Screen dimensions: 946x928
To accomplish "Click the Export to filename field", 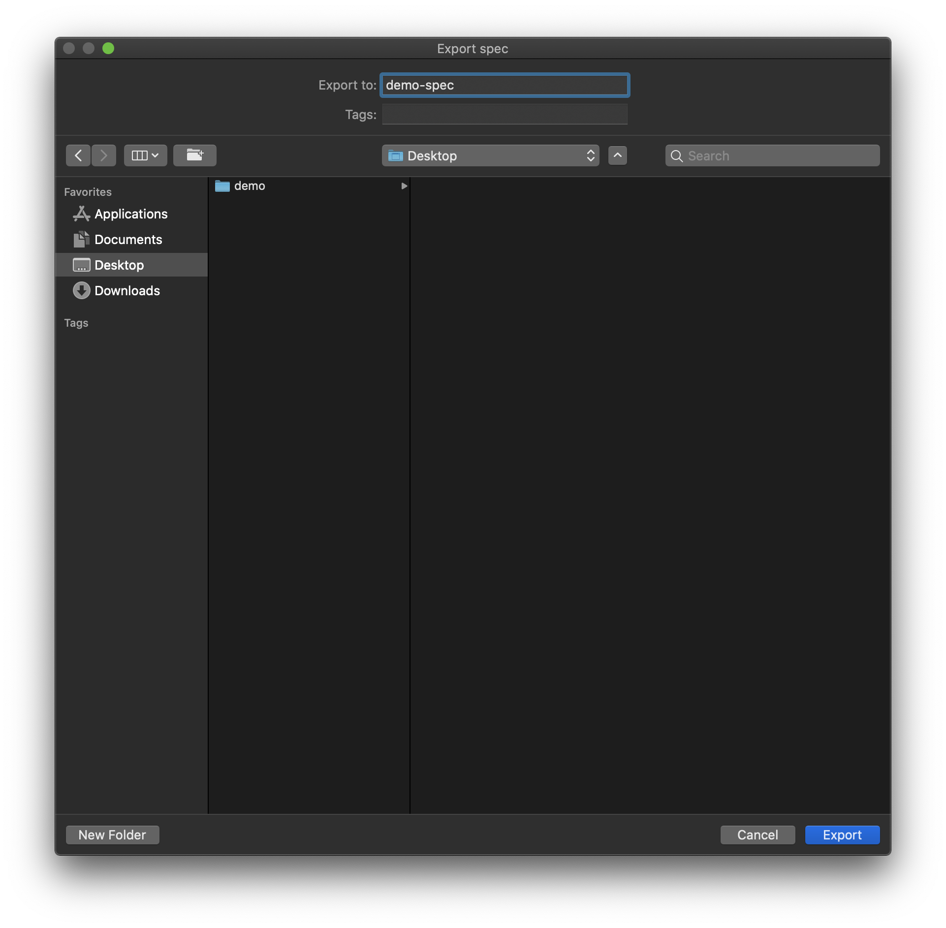I will 505,85.
